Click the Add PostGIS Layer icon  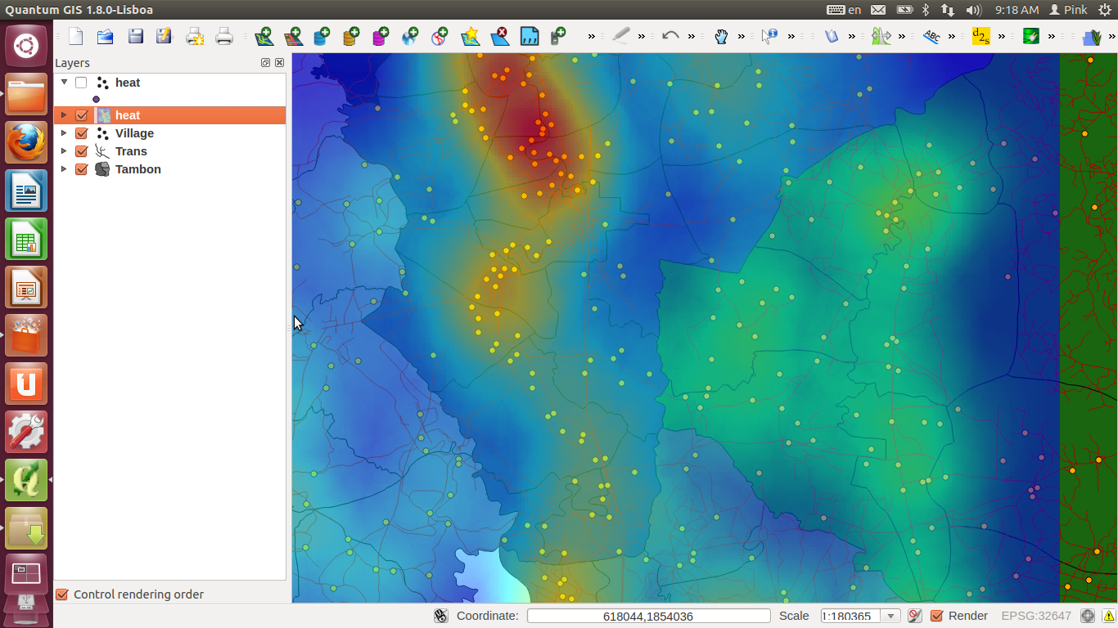pyautogui.click(x=322, y=38)
